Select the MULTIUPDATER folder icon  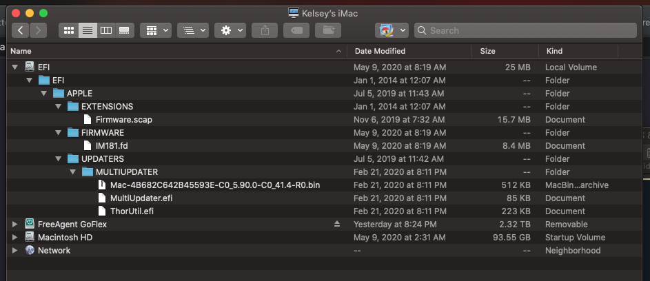pyautogui.click(x=88, y=172)
